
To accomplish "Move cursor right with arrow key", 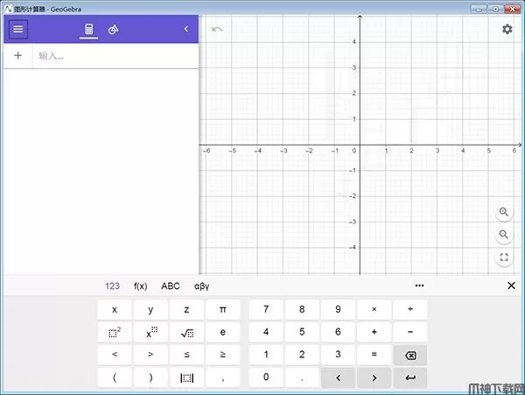I will click(374, 377).
